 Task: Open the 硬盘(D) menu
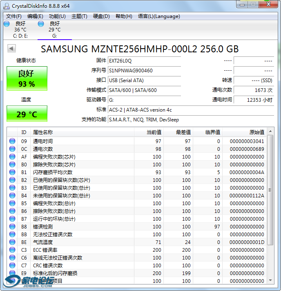click(101, 16)
